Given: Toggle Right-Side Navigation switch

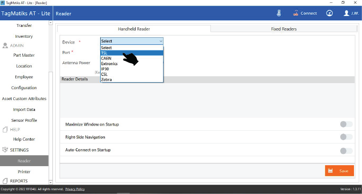Looking at the screenshot, I should click(346, 137).
